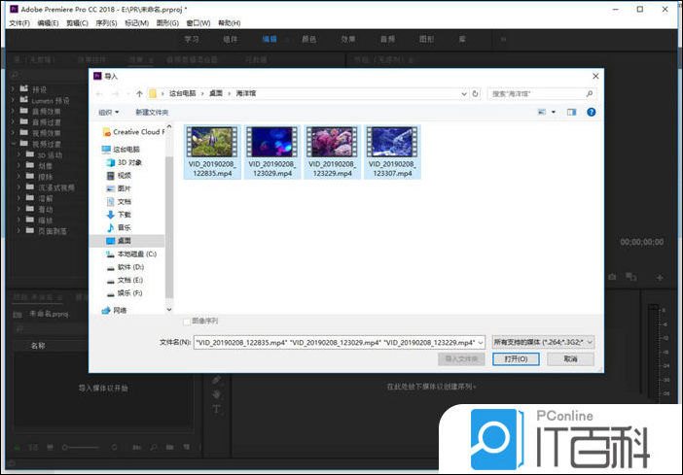Open the file type filter dropdown
The height and width of the screenshot is (475, 683).
(x=543, y=342)
